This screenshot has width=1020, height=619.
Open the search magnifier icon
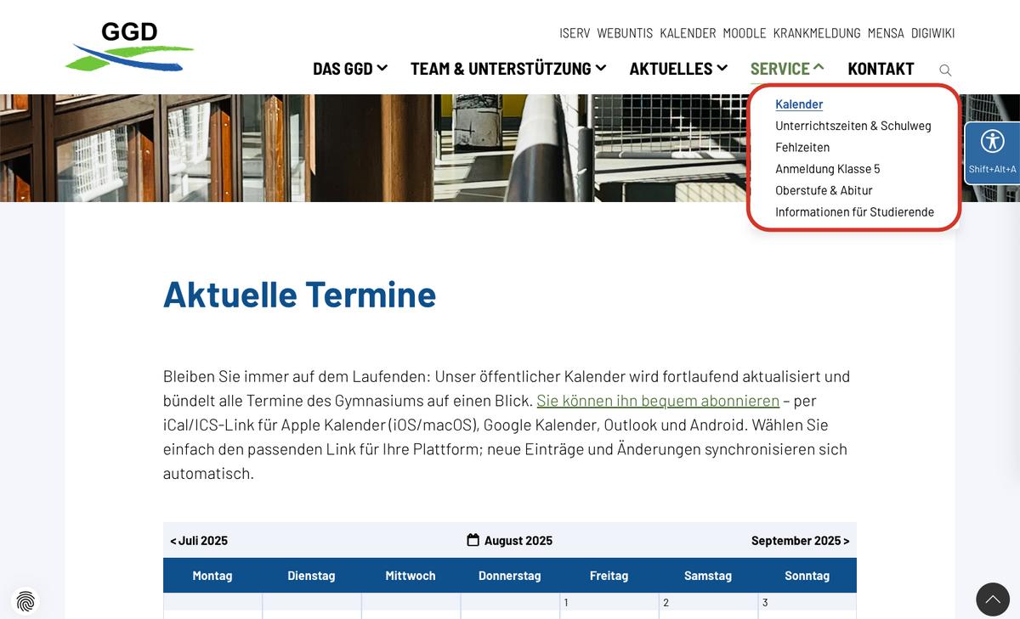pos(945,70)
